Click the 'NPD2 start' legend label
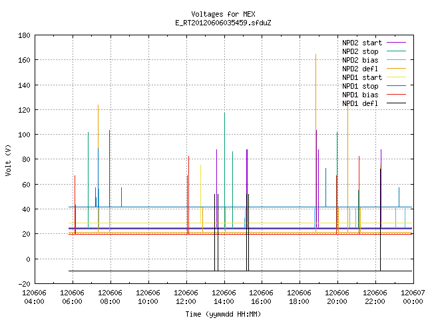426x320 pixels. click(x=362, y=43)
